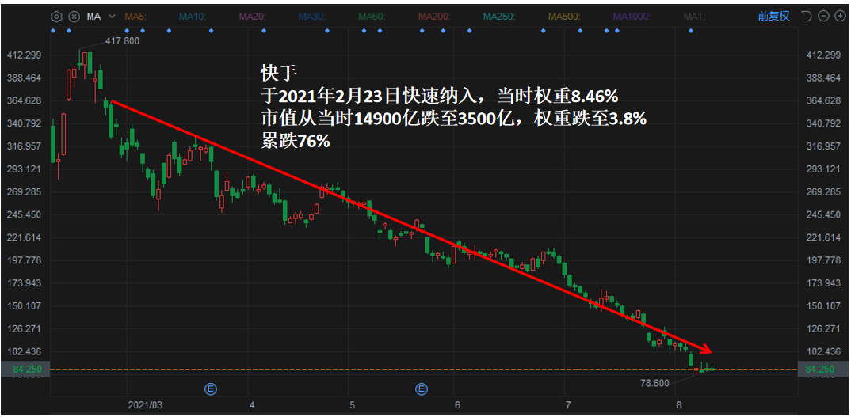Click 412.299 on the left price axis
This screenshot has width=851, height=417.
(x=24, y=55)
